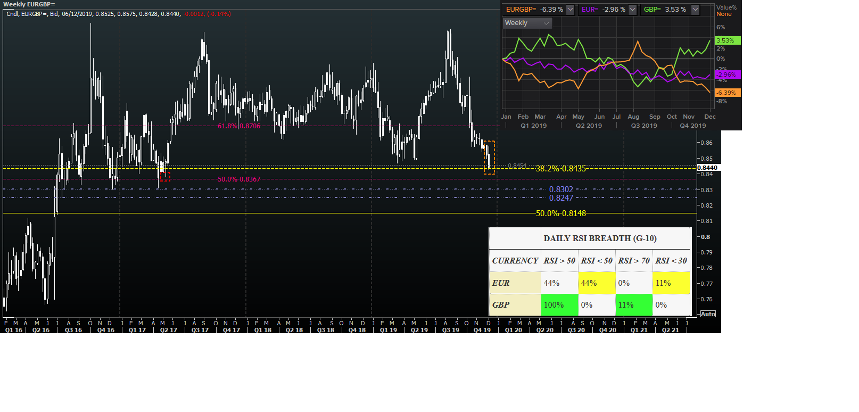Viewport: 859px width, 412px height.
Task: Open the GBP= series dropdown arrow
Action: (x=695, y=10)
